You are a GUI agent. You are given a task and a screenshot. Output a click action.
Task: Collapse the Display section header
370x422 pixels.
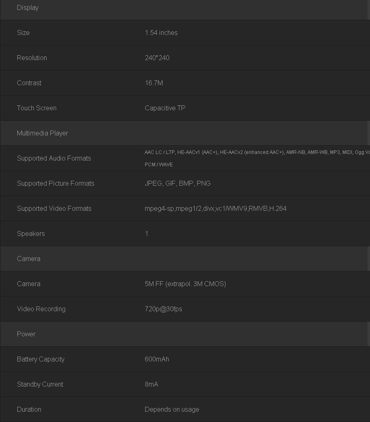coord(28,8)
